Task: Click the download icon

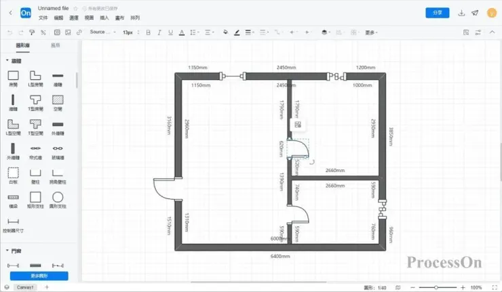Action: (461, 13)
